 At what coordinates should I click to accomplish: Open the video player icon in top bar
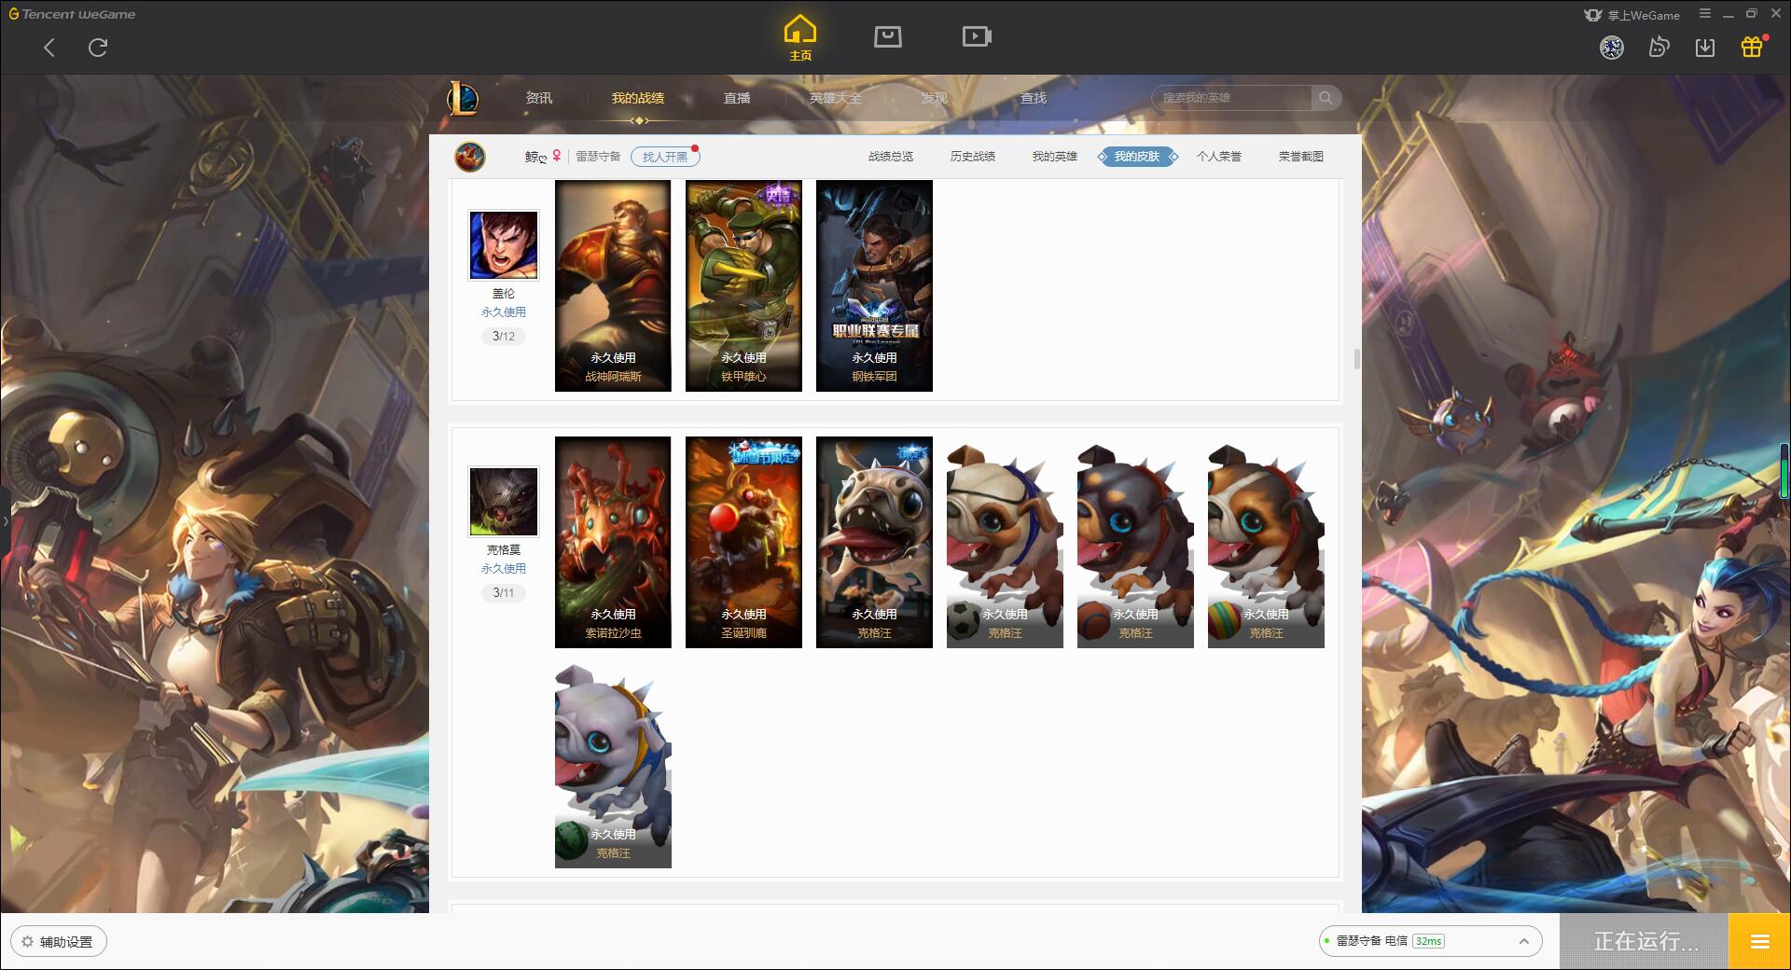pyautogui.click(x=977, y=36)
